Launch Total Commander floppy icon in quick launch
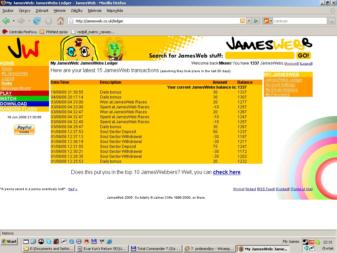337x253 pixels. [94, 241]
